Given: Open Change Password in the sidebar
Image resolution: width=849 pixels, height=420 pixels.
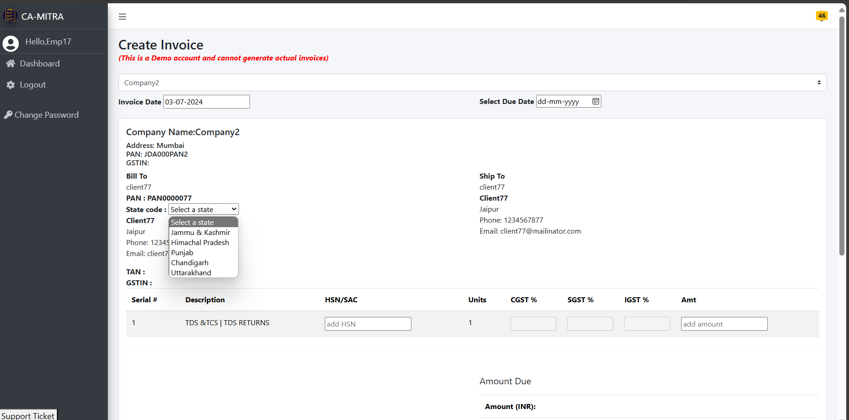Looking at the screenshot, I should [46, 115].
